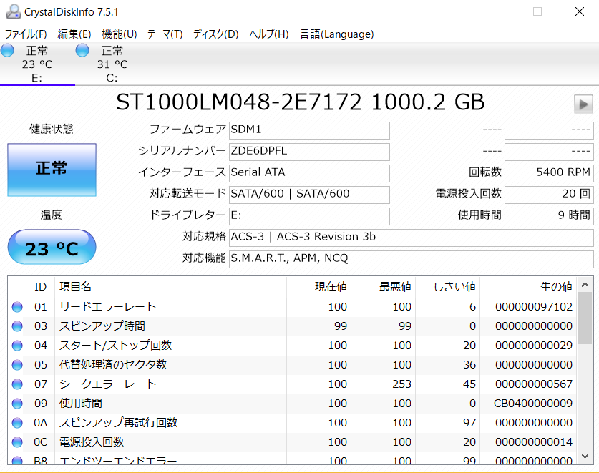Screen dimensions: 599x473
Task: Select the 代替処理済のセクタ数 row name
Action: tap(113, 365)
